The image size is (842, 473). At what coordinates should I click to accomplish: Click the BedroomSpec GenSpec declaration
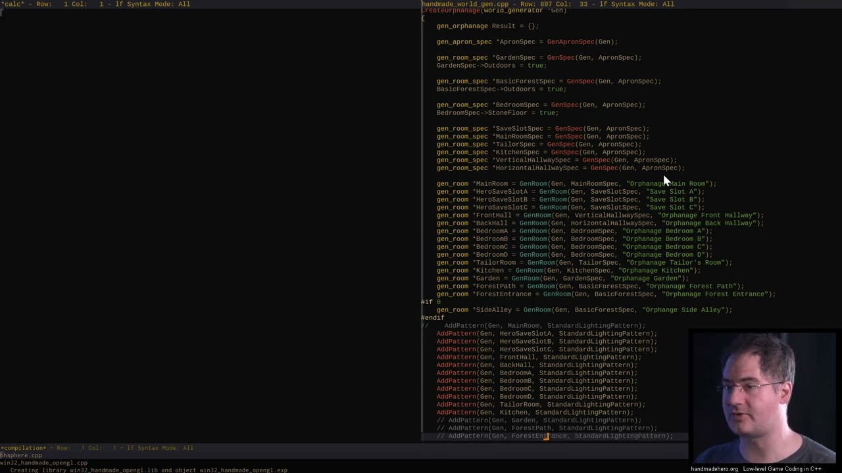pyautogui.click(x=541, y=105)
